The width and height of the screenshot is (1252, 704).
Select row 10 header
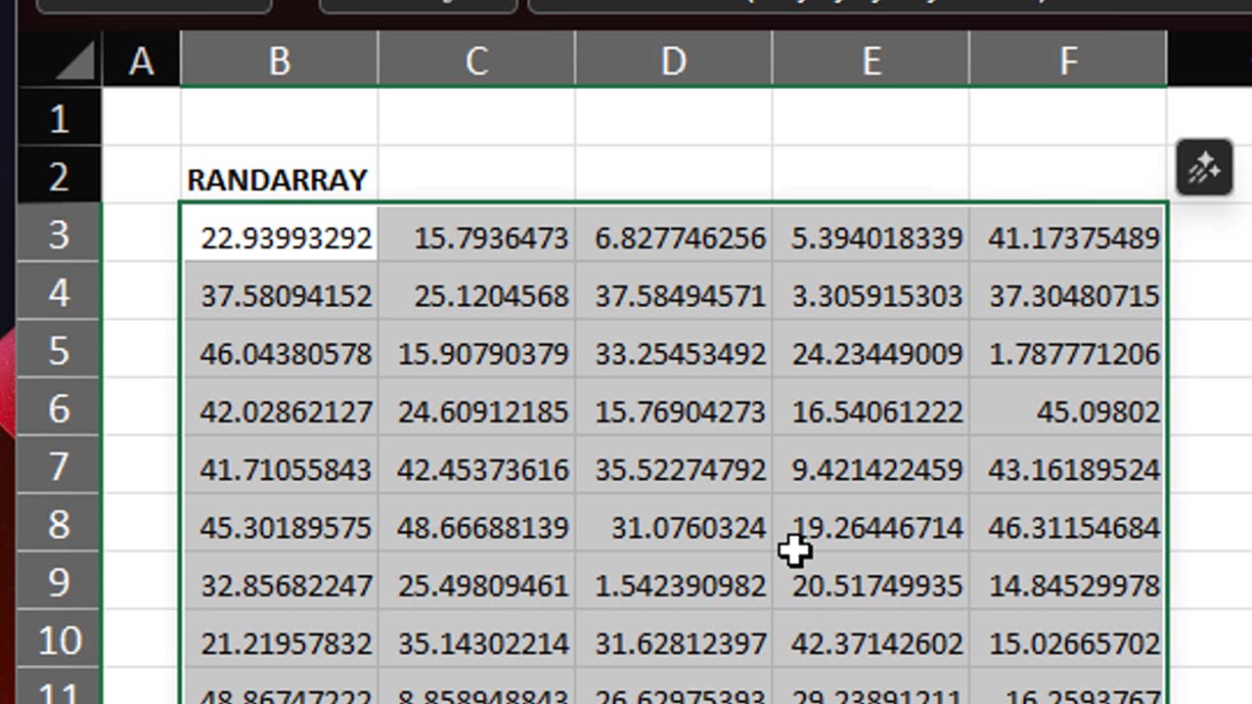[60, 639]
